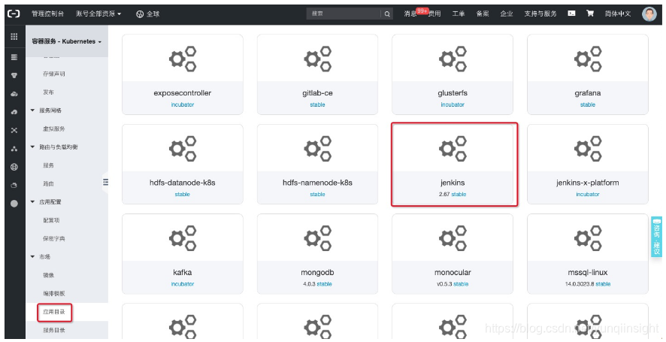Click the three-node cluster icon in left rail
The image size is (666, 342).
tap(14, 149)
